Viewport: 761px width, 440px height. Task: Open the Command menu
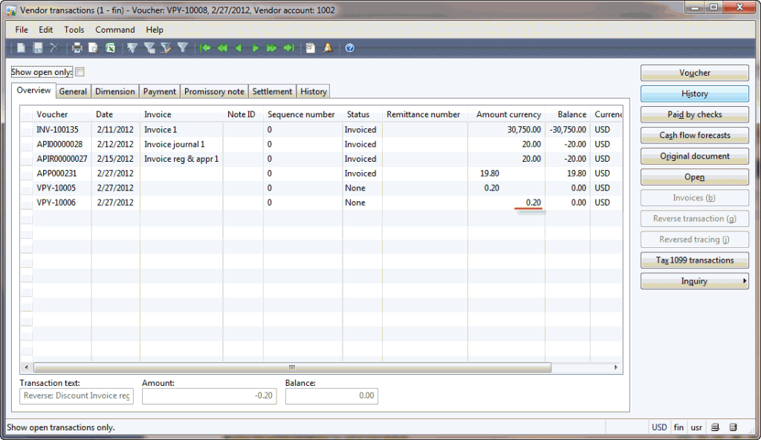(x=114, y=30)
